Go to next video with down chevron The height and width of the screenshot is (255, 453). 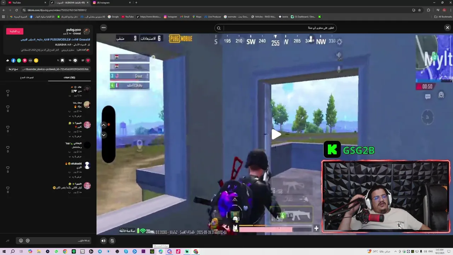point(104,135)
